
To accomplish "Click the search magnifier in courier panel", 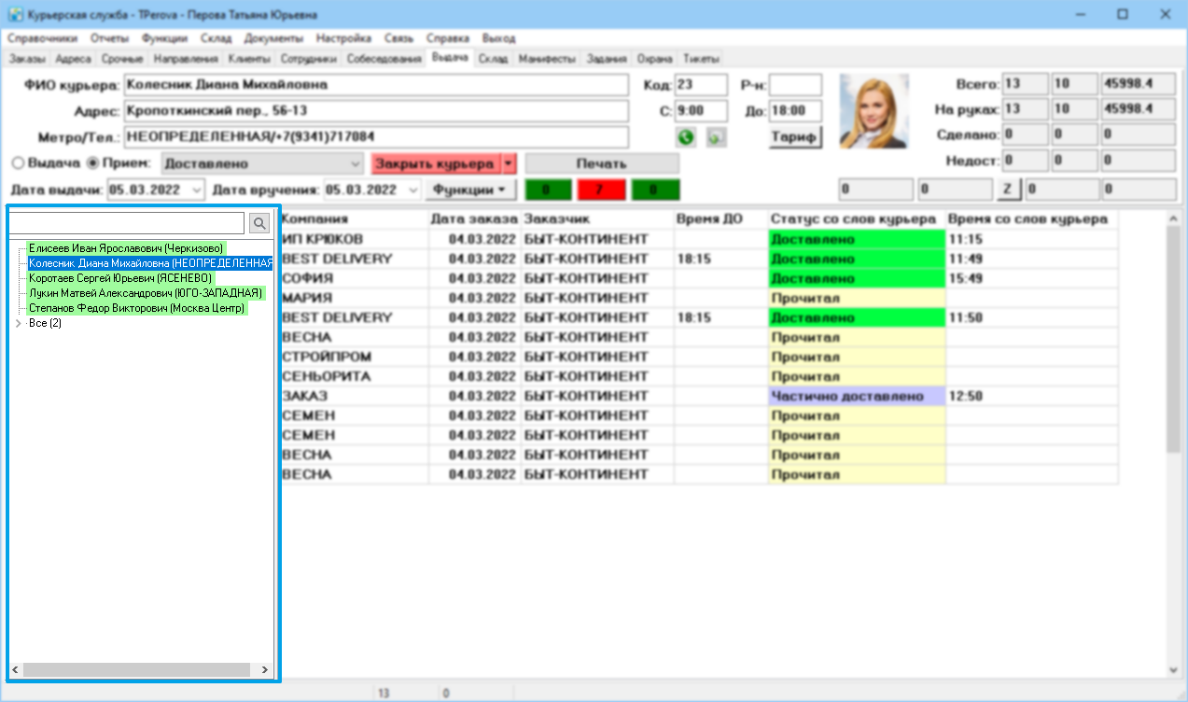I will coord(259,223).
